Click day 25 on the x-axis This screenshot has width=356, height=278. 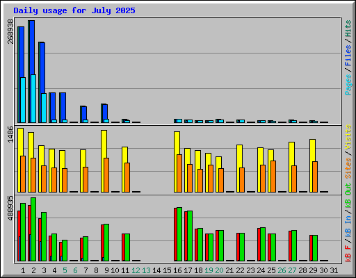(x=271, y=270)
